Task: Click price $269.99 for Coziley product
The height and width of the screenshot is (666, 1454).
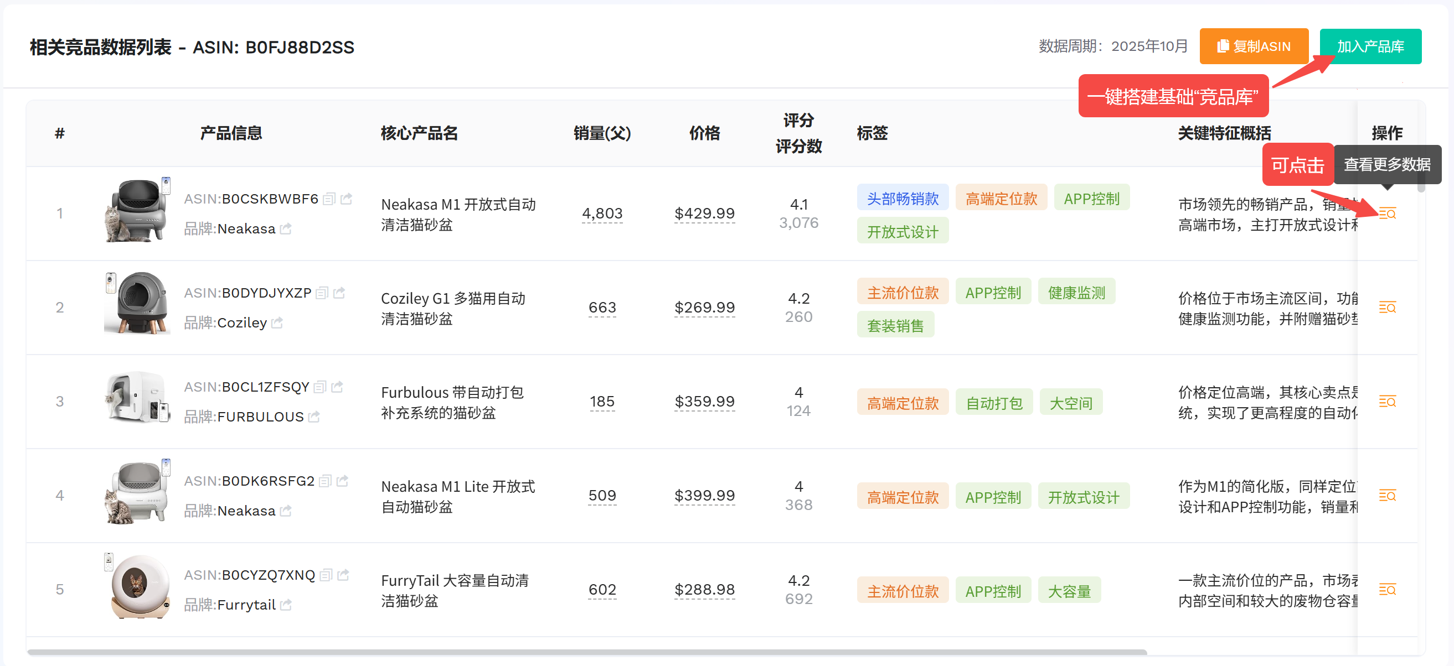Action: click(x=704, y=308)
